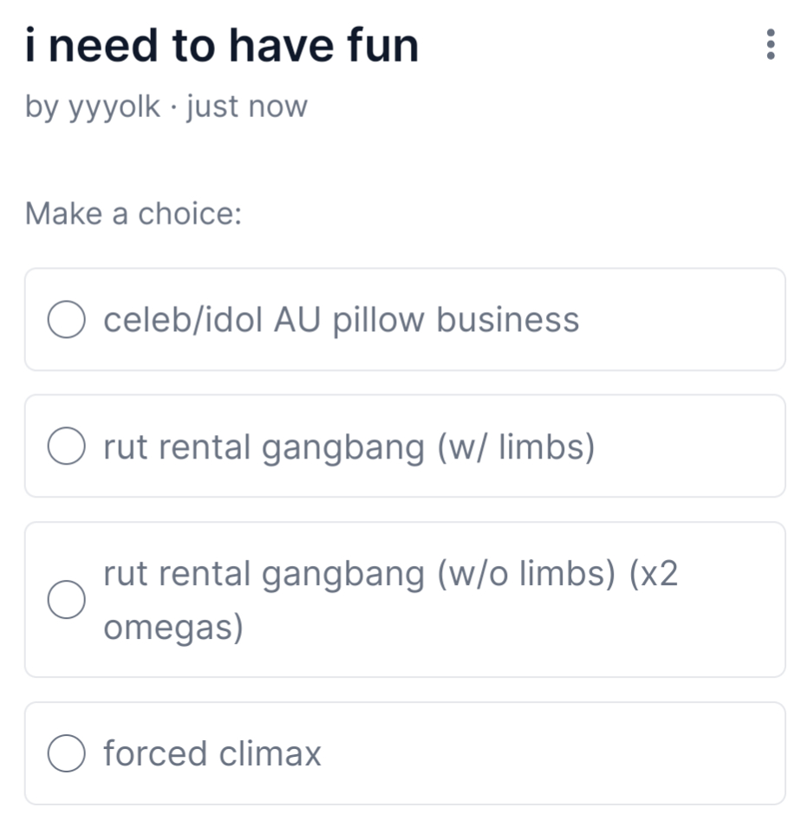Choose the last radio button in the poll
788x827 pixels.
66,753
